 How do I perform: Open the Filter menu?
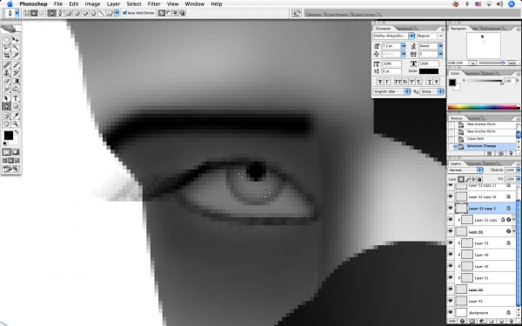pos(154,4)
